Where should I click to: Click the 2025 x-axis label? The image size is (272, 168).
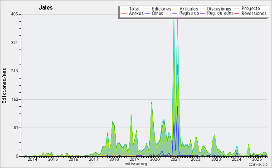(x=257, y=159)
